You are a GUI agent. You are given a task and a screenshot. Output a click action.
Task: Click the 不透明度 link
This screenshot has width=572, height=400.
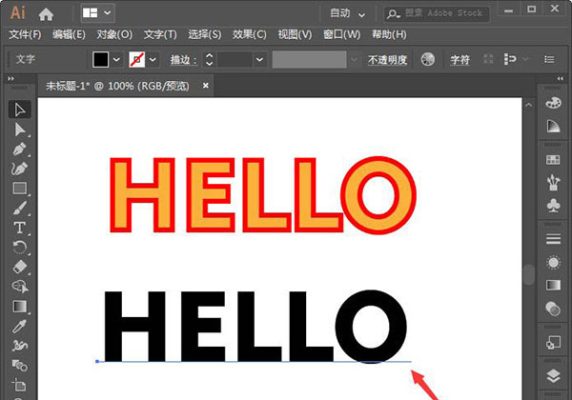(387, 60)
